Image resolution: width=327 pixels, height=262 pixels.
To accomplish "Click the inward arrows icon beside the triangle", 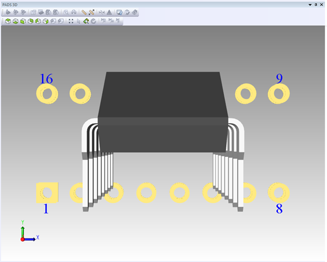I will point(102,12).
